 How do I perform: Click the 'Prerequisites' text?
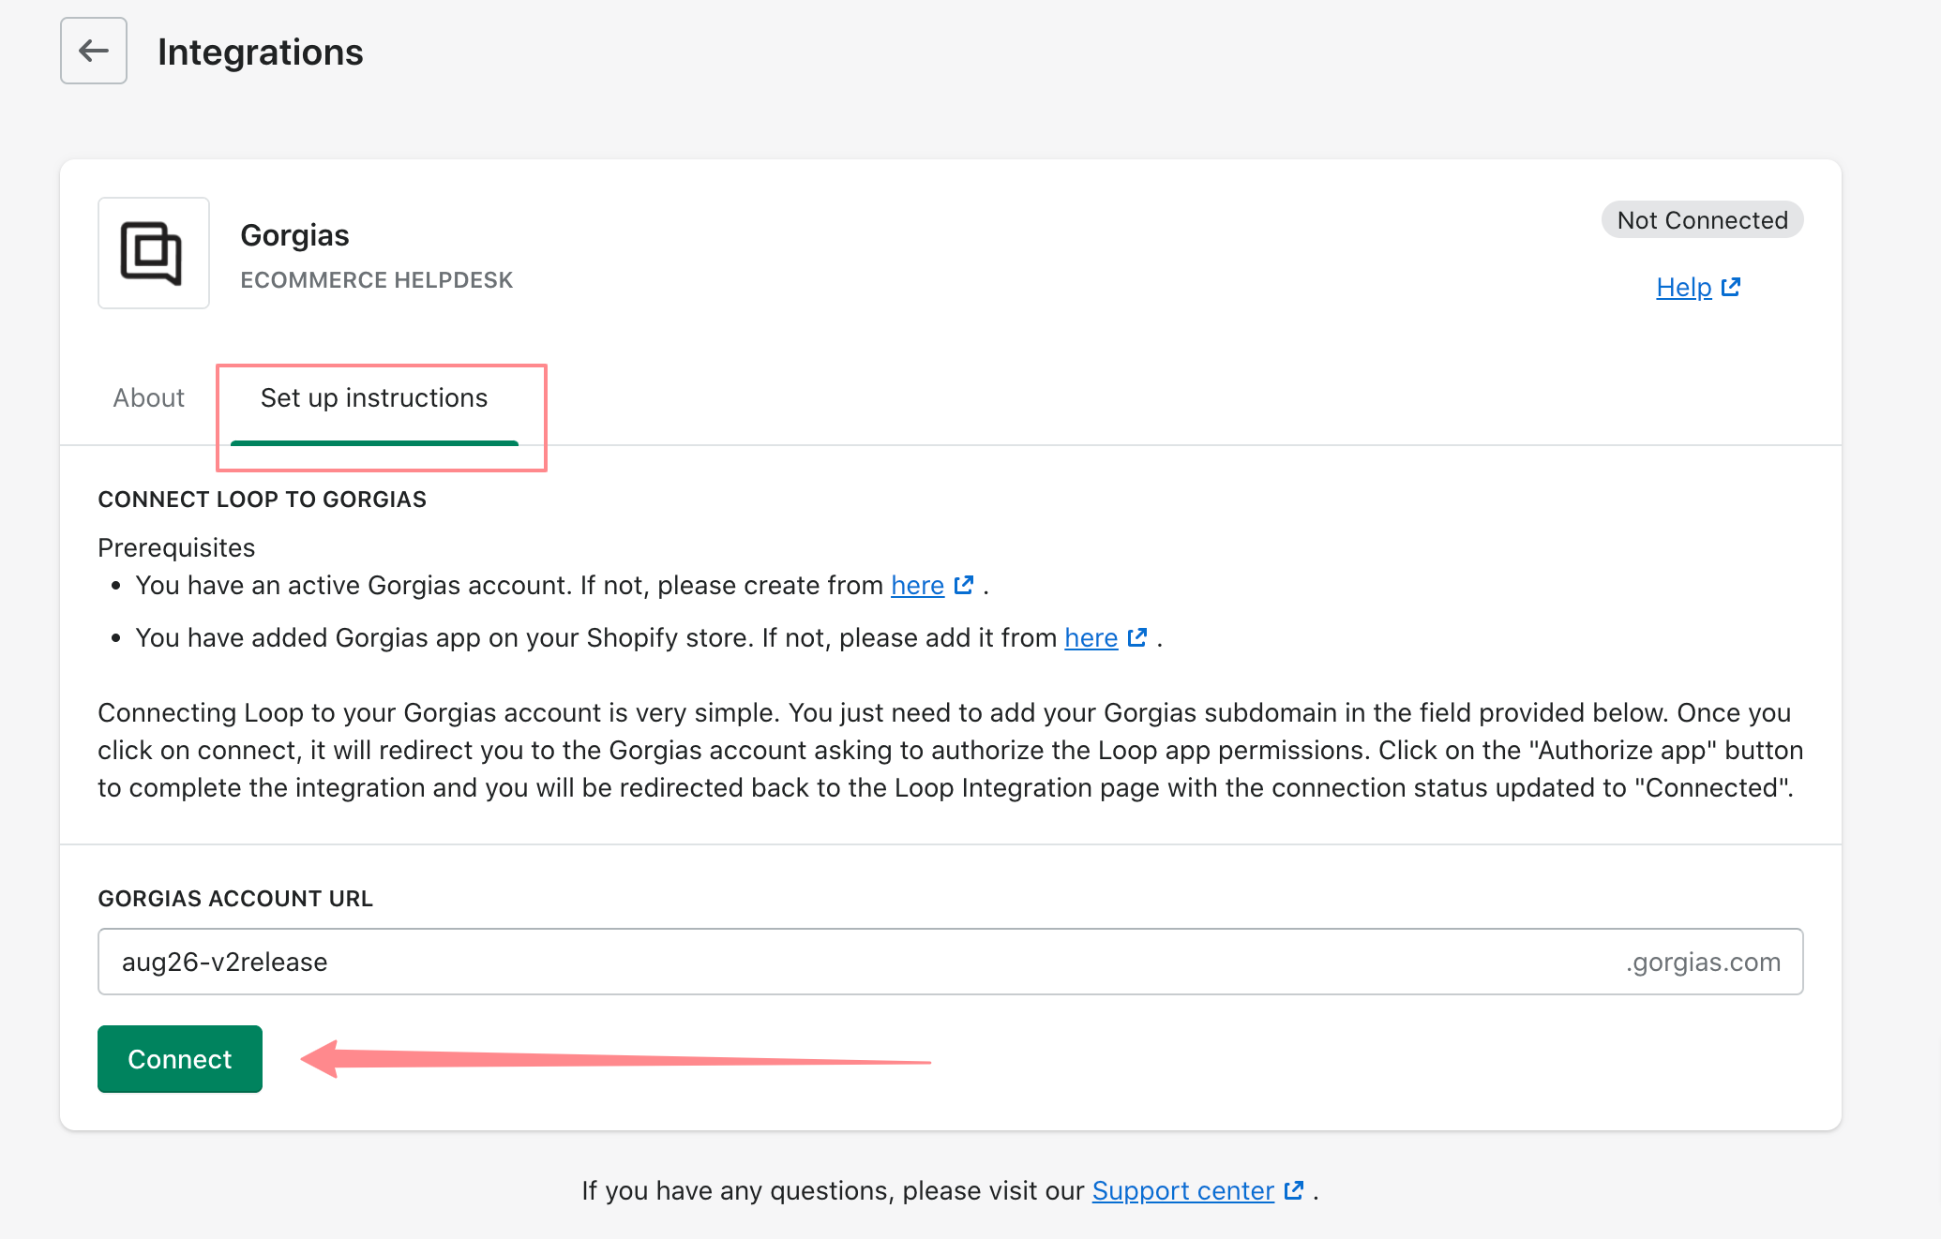[176, 547]
